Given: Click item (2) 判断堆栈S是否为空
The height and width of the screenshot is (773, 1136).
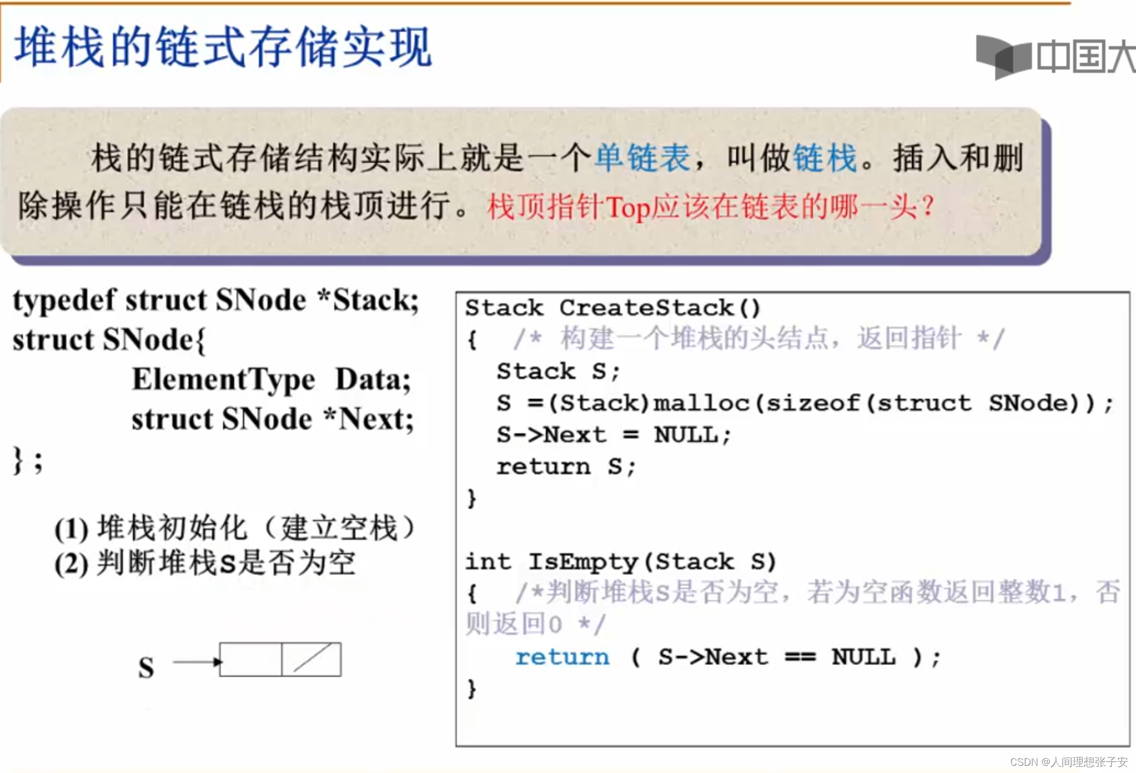Looking at the screenshot, I should tap(205, 563).
